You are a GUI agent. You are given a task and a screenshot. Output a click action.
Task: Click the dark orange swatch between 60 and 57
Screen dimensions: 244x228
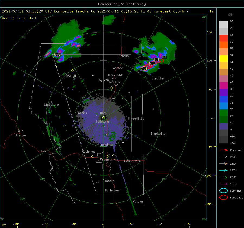[x=223, y=45]
